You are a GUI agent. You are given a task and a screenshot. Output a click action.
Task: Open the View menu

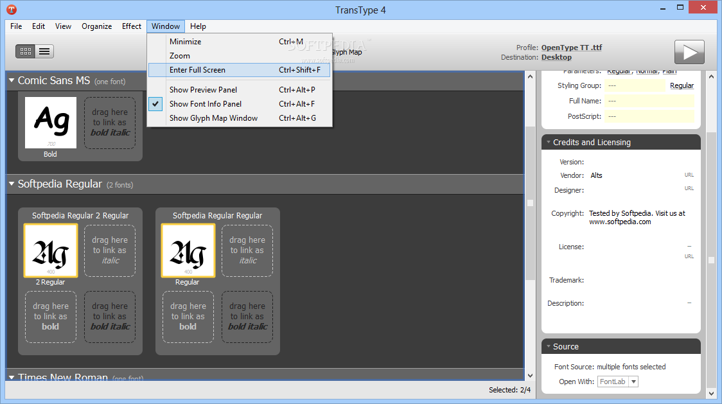tap(63, 26)
